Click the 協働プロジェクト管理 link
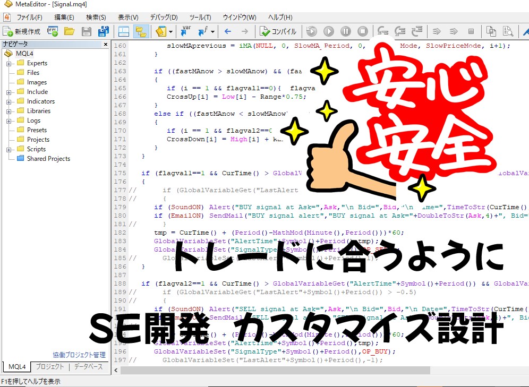This screenshot has height=387, width=529. click(x=79, y=355)
